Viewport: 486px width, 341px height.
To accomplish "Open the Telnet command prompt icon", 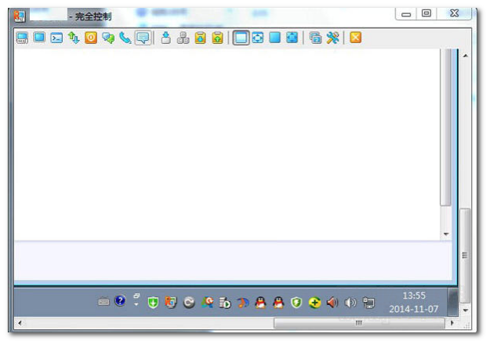I will tap(56, 38).
